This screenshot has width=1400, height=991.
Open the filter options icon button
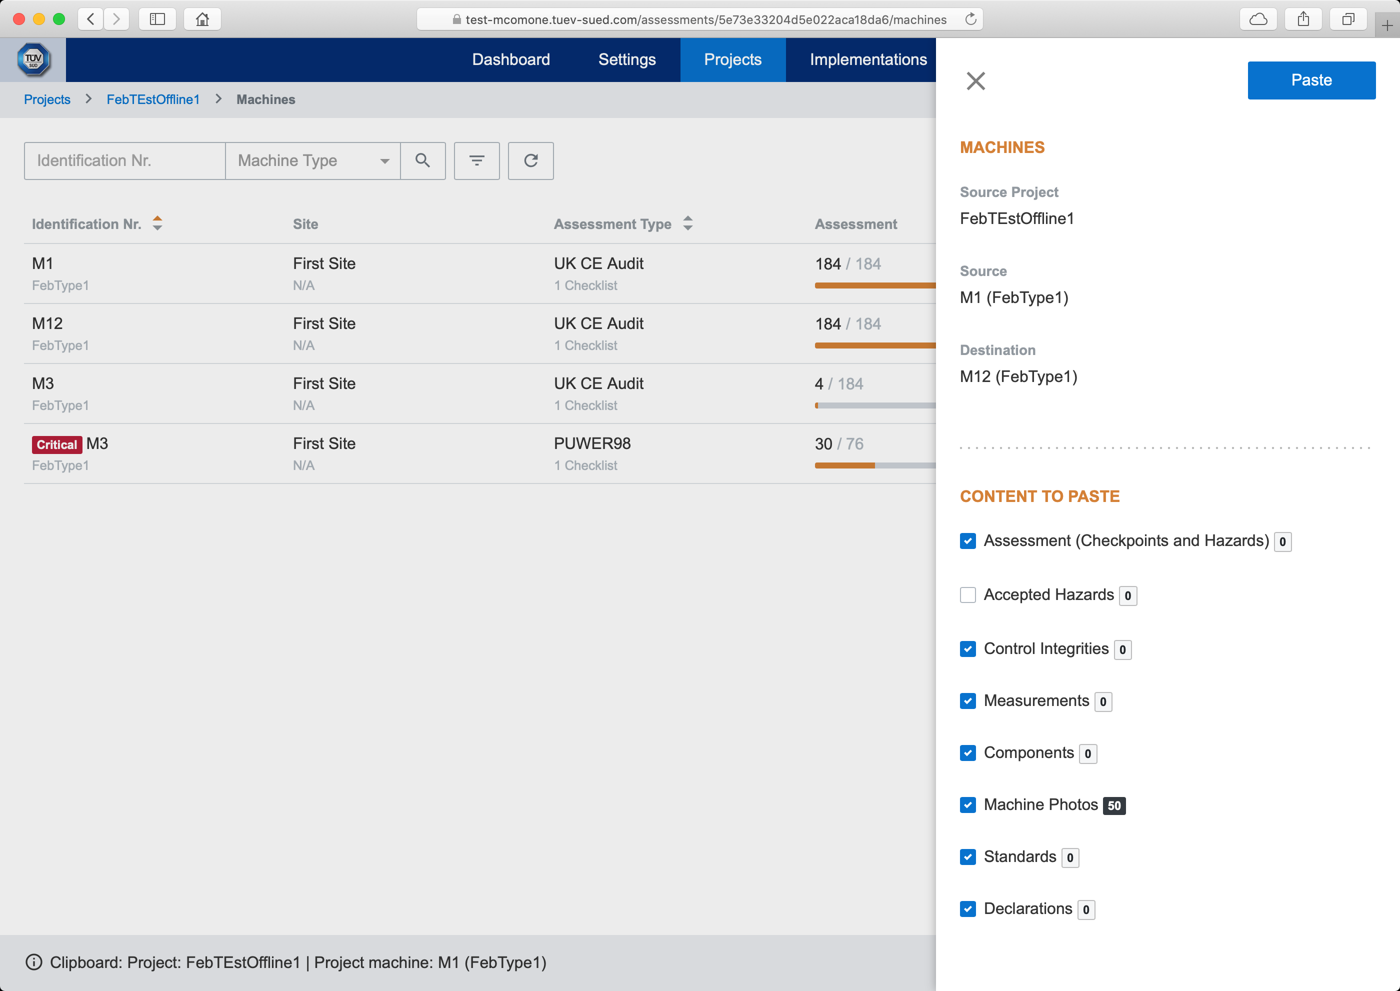coord(476,160)
